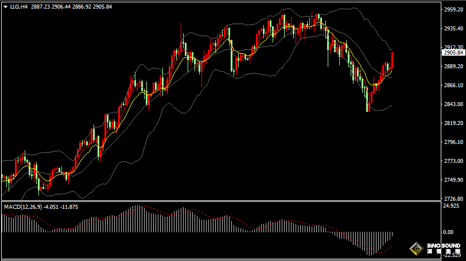Click the 2726.80 bottom price label

(453, 198)
